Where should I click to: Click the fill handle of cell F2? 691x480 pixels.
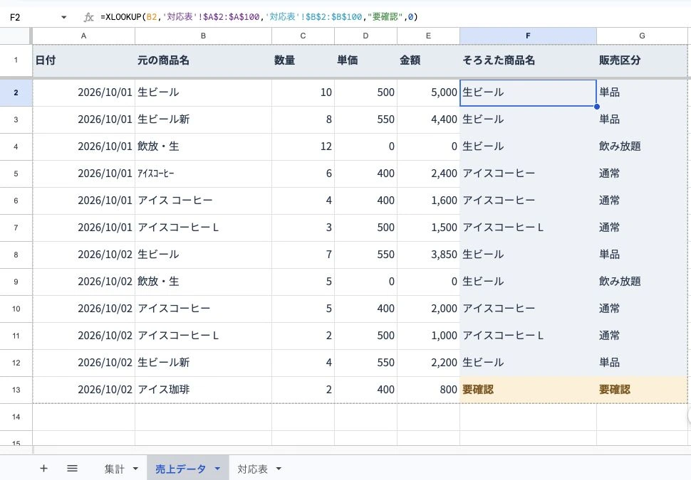[597, 107]
